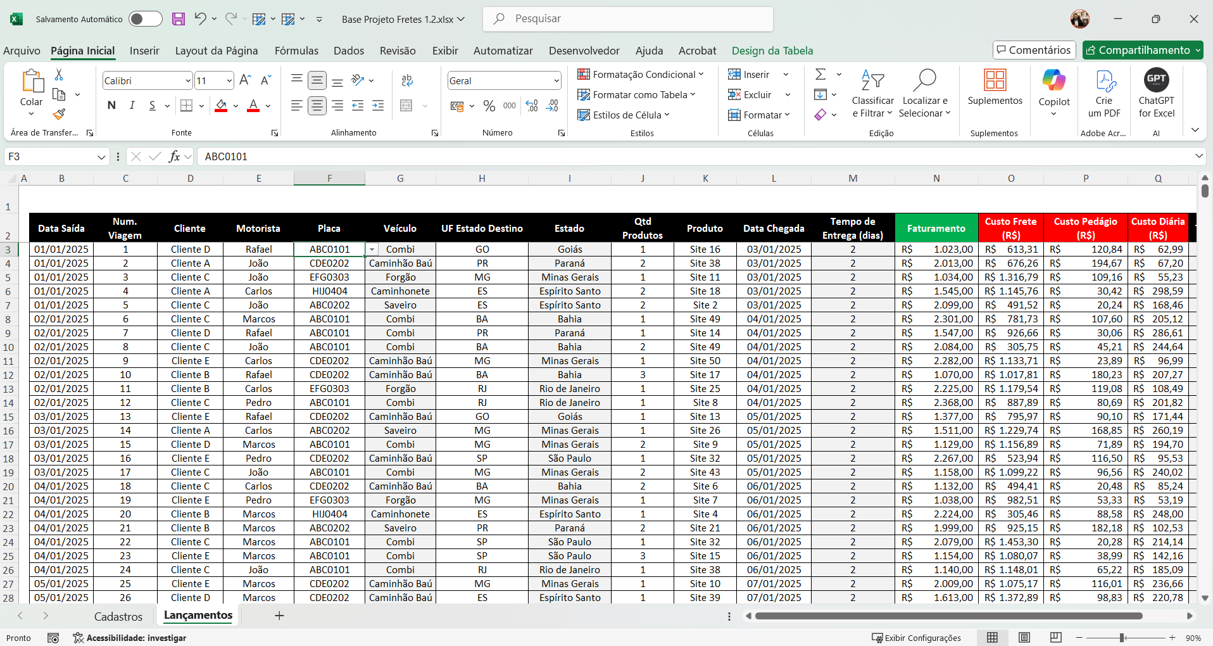Click the Compartilhamento button
This screenshot has height=646, width=1213.
[1142, 50]
